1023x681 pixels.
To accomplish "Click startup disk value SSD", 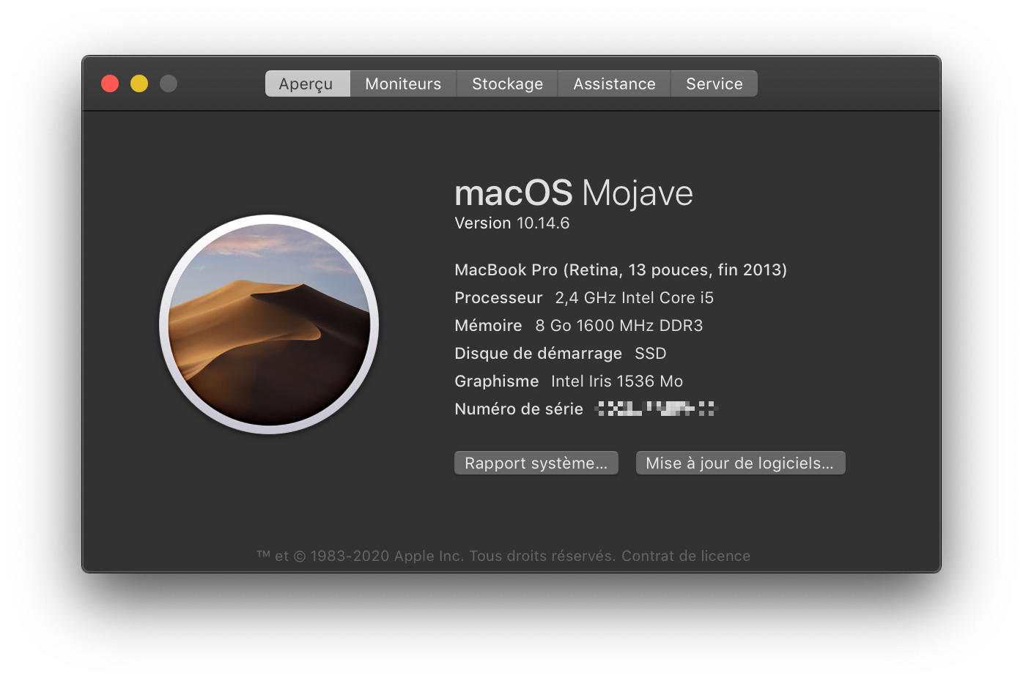I will click(x=651, y=354).
